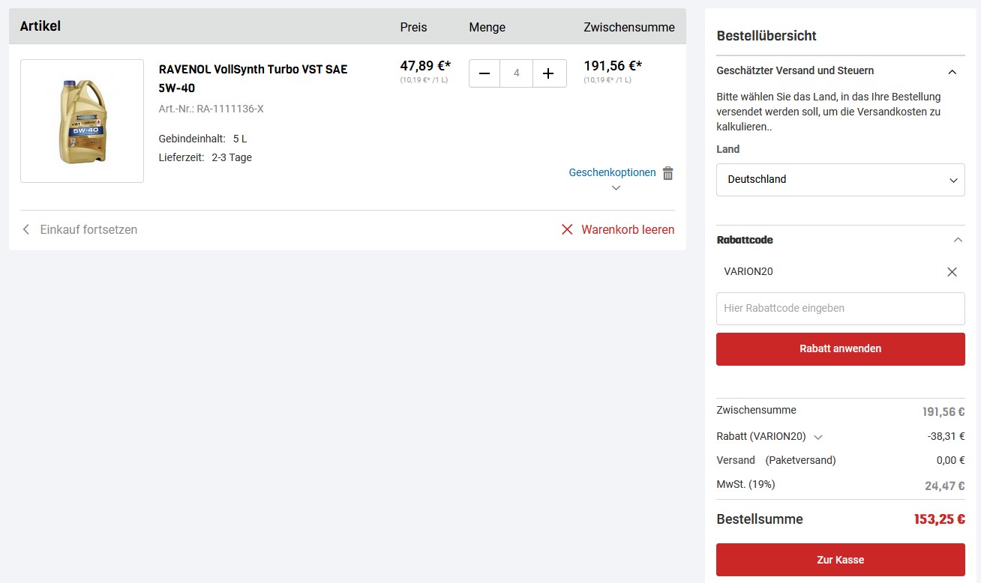Viewport: 981px width, 583px height.
Task: Click the Lieferzeit: 2-3 Tage text
Action: (205, 157)
